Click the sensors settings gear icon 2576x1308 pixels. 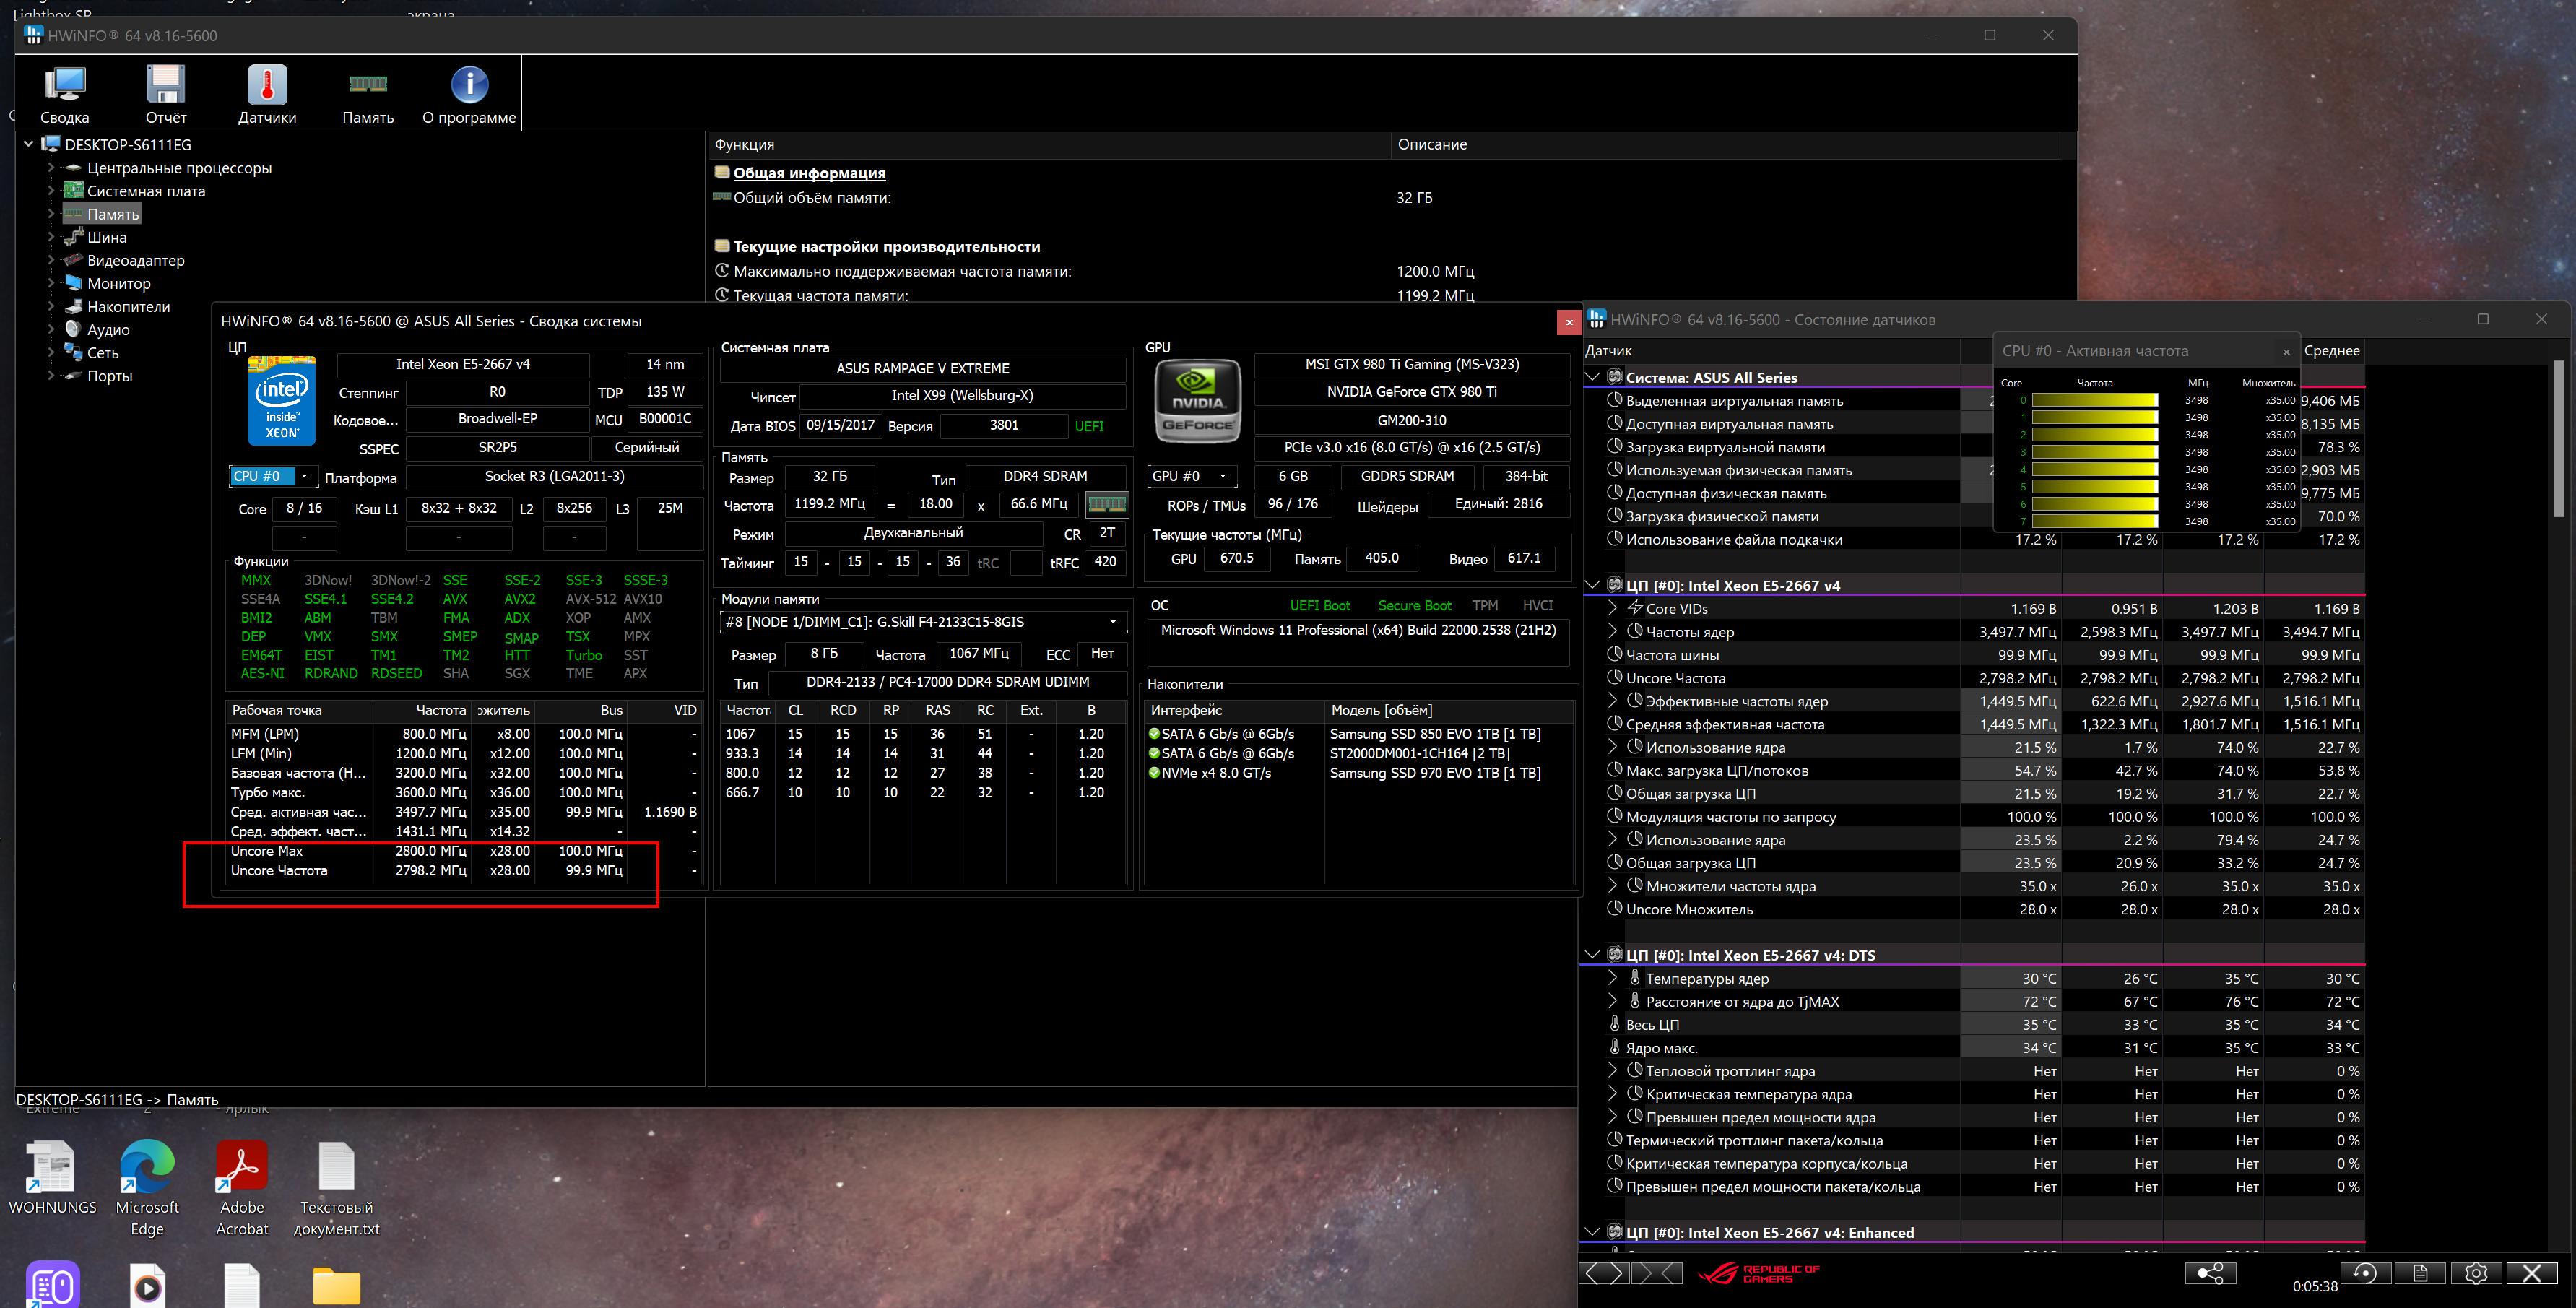[x=2476, y=1273]
